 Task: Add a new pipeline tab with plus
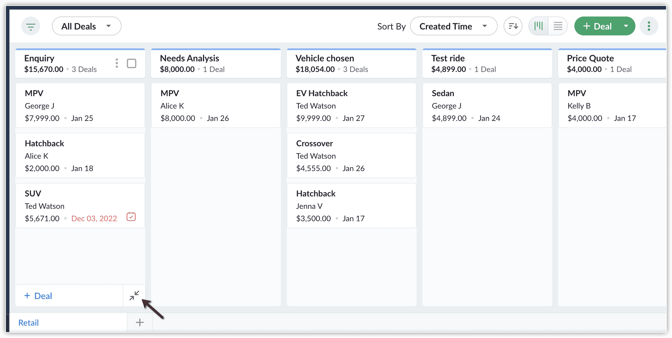tap(140, 322)
